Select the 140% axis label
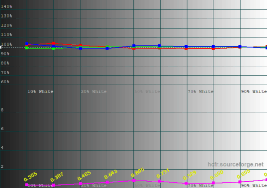The height and width of the screenshot is (188, 267). pyautogui.click(x=6, y=6)
